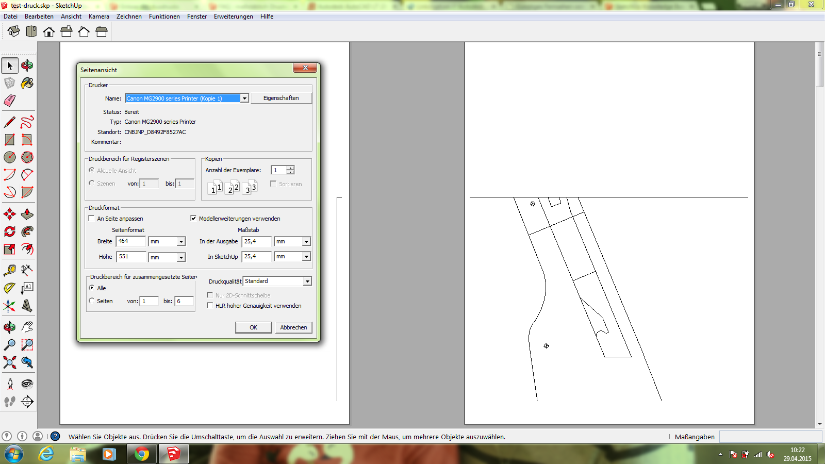
Task: Open the Erweiterungen menu
Action: pyautogui.click(x=233, y=16)
